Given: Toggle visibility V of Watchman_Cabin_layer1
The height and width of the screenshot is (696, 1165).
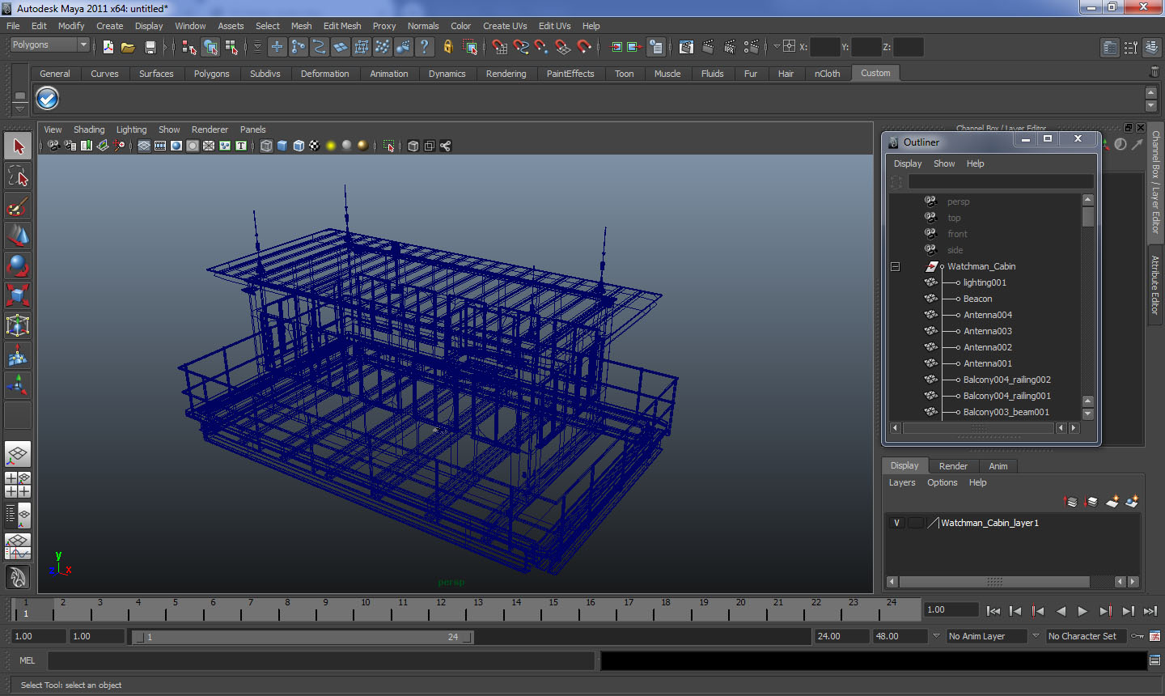Looking at the screenshot, I should click(x=896, y=523).
